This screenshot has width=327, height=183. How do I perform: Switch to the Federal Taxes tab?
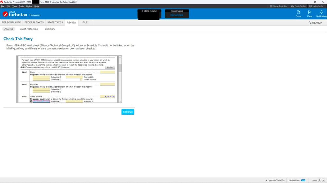pos(34,22)
